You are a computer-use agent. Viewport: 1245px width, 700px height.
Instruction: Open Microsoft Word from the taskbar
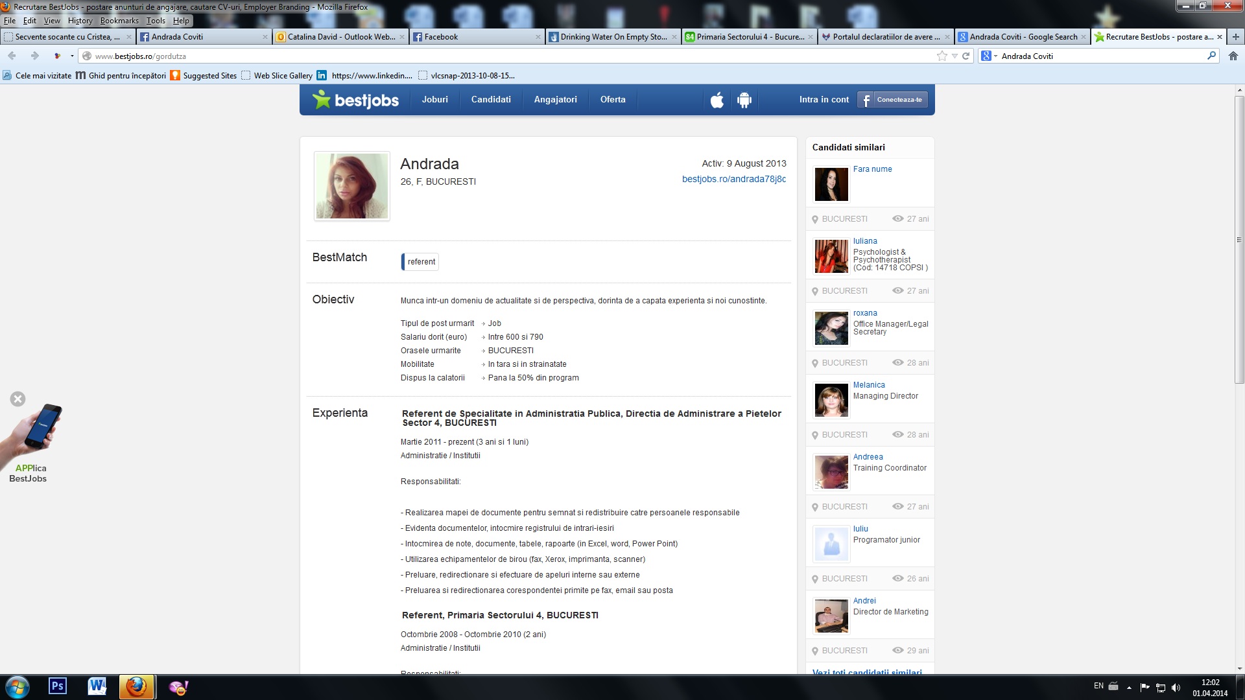[97, 686]
